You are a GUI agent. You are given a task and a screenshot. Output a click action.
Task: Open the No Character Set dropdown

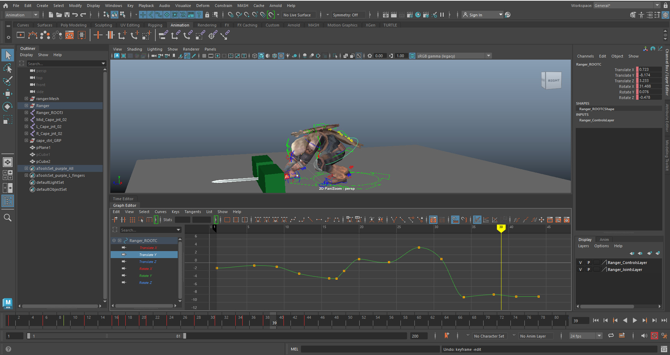click(489, 335)
